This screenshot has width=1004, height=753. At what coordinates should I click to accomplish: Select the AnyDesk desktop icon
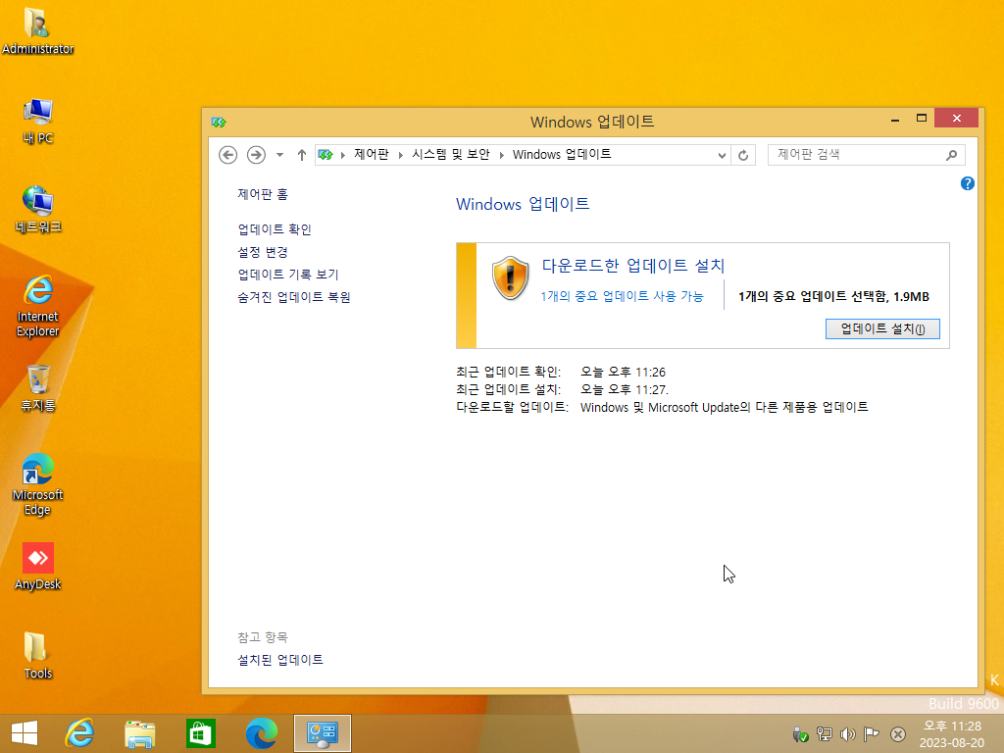coord(37,567)
